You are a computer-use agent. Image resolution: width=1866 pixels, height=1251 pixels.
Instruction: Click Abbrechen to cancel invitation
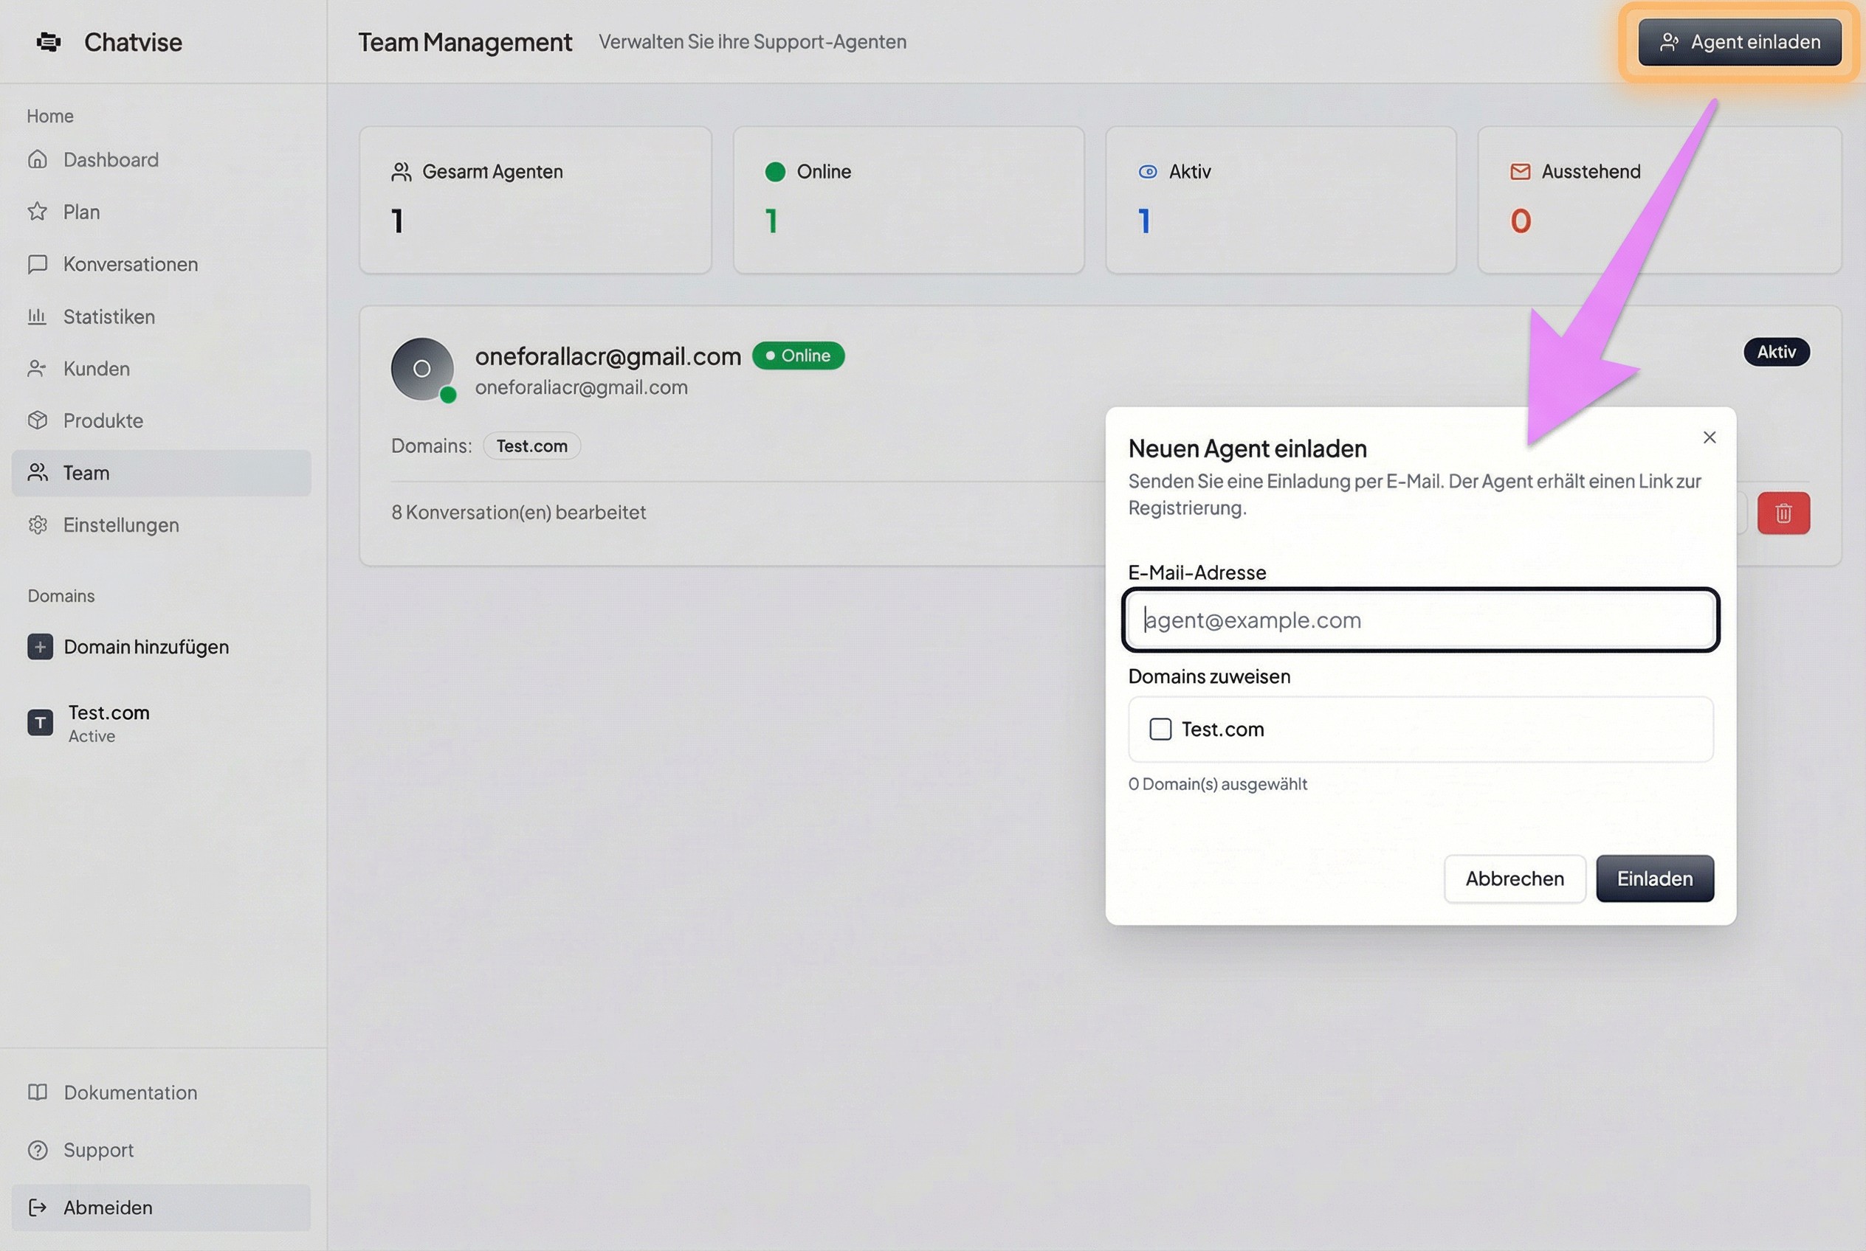(1514, 879)
